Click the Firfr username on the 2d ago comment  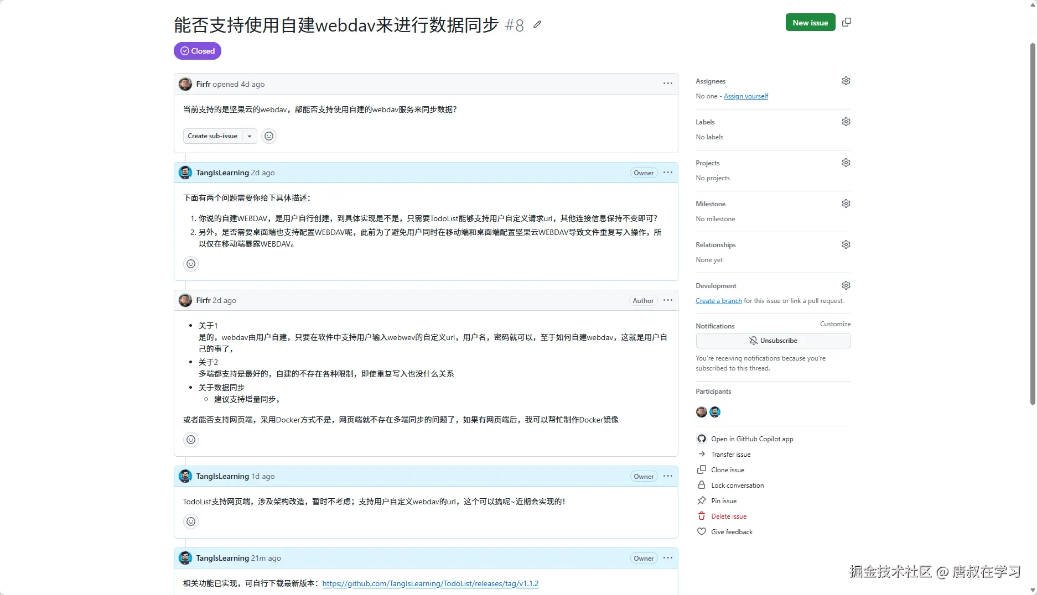(x=203, y=300)
